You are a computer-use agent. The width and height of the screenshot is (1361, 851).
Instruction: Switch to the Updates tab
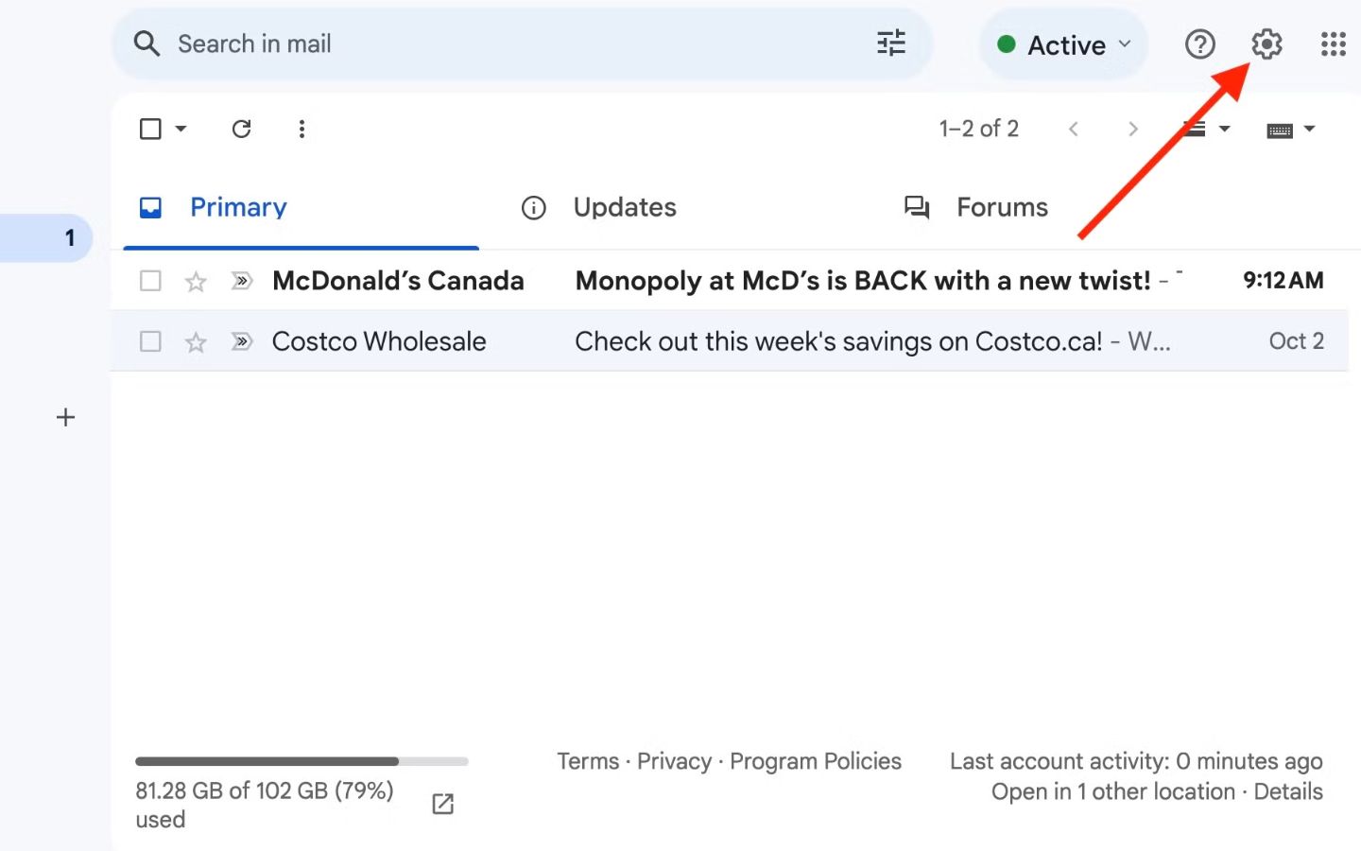[625, 207]
